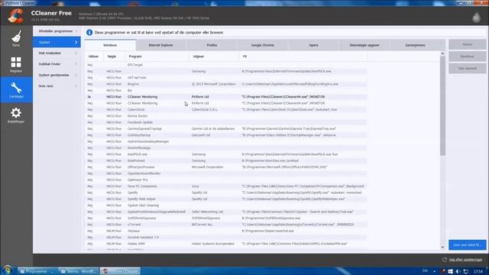The width and height of the screenshot is (489, 275).
Task: Open the Cleaner (Rens) broom section
Action: tap(16, 38)
